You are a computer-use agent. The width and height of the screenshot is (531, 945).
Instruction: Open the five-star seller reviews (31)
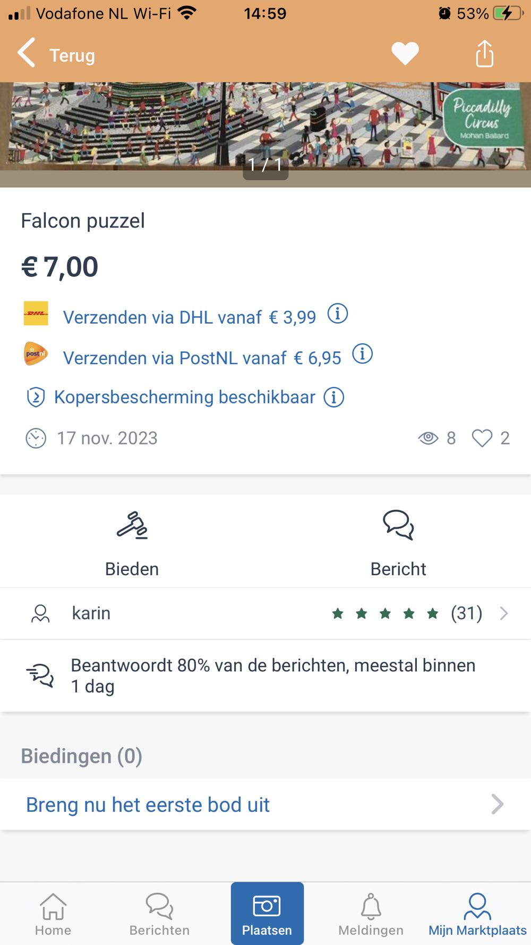(x=406, y=613)
